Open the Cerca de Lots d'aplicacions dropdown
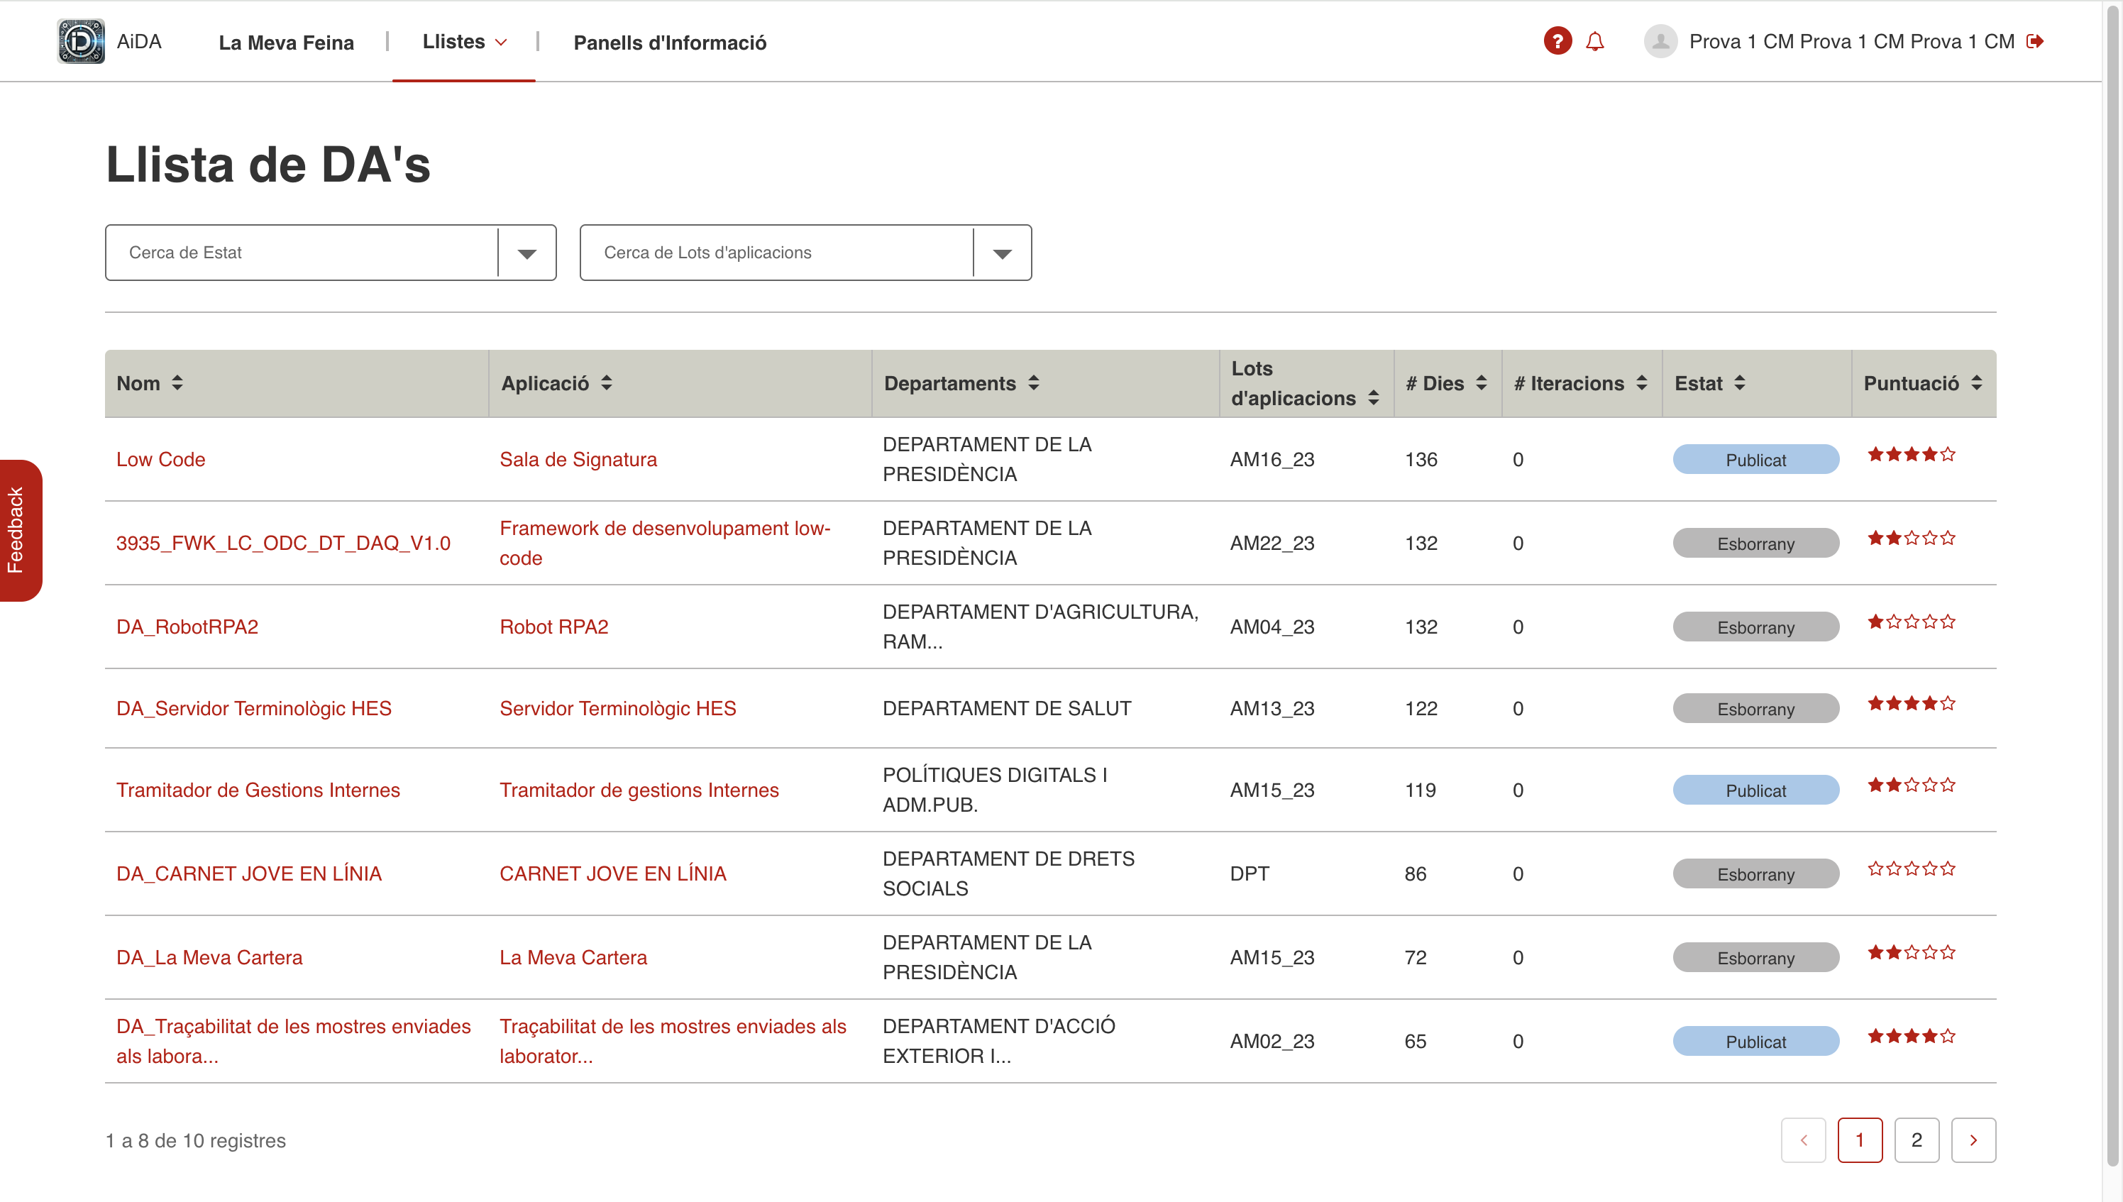2123x1202 pixels. tap(1002, 253)
